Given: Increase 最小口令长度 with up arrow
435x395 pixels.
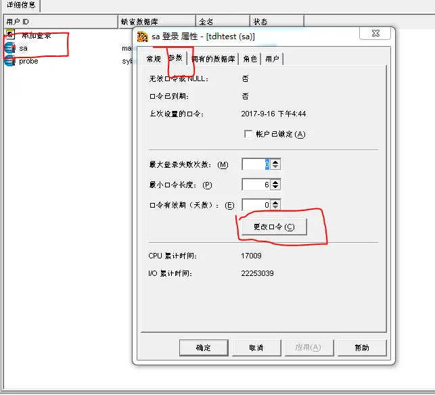Looking at the screenshot, I should pos(275,182).
